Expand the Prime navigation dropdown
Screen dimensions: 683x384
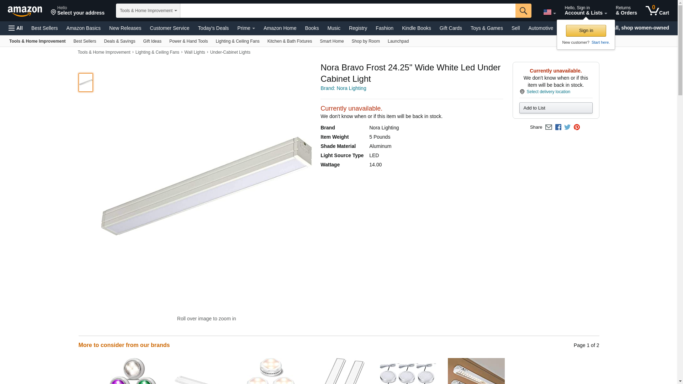[x=246, y=28]
